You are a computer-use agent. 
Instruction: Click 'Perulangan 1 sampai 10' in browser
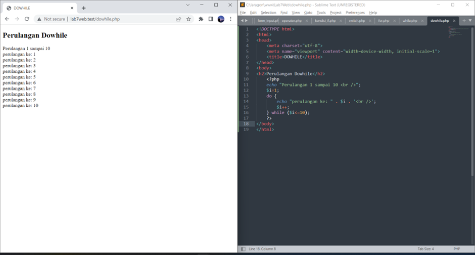[x=26, y=49]
